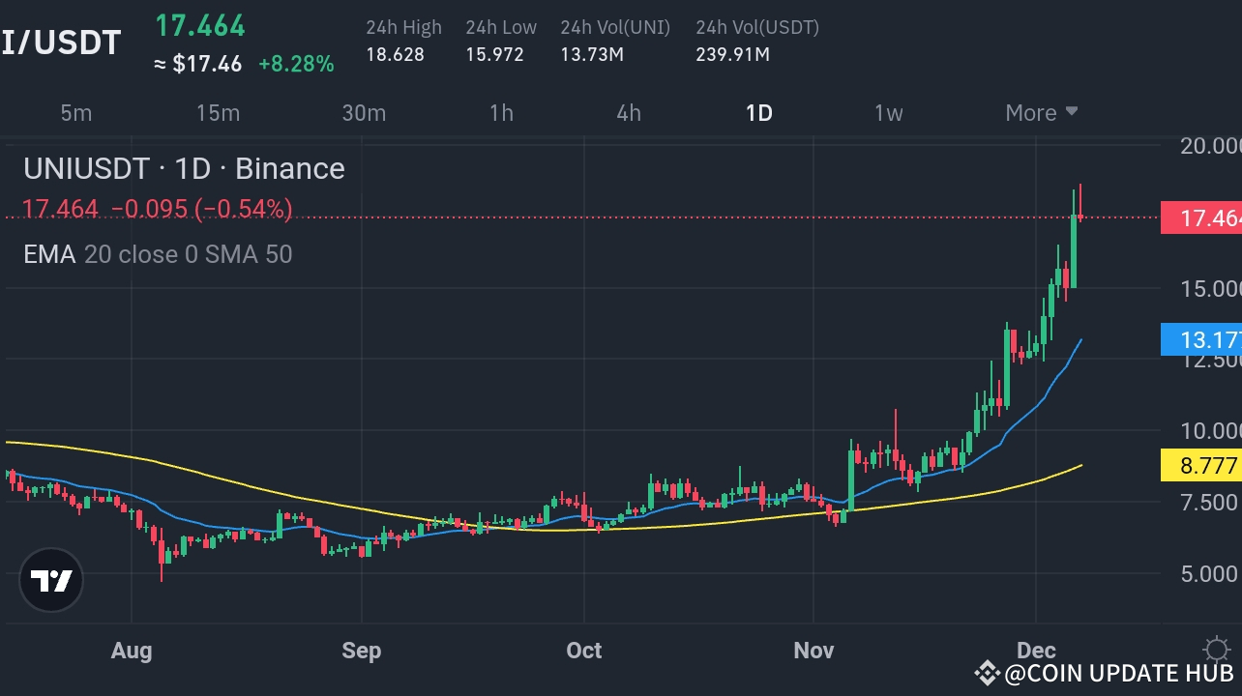Select the 1D timeframe tab
The width and height of the screenshot is (1242, 696).
click(758, 113)
